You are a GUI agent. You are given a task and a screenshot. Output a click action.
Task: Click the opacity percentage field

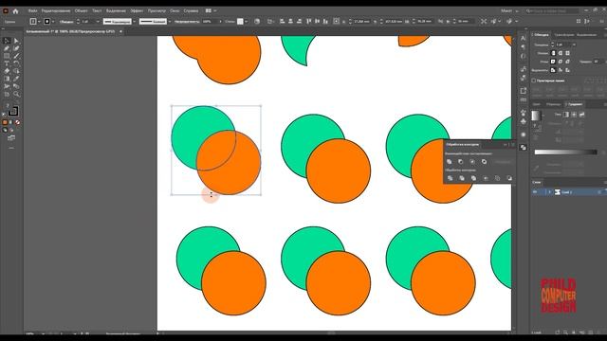210,22
